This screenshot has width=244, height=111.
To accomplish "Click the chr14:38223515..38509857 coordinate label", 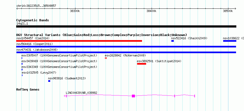I will tap(36, 6).
